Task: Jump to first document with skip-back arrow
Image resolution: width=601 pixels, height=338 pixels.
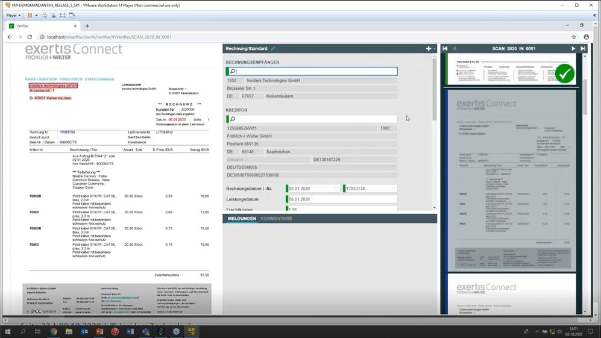Action: pyautogui.click(x=445, y=49)
